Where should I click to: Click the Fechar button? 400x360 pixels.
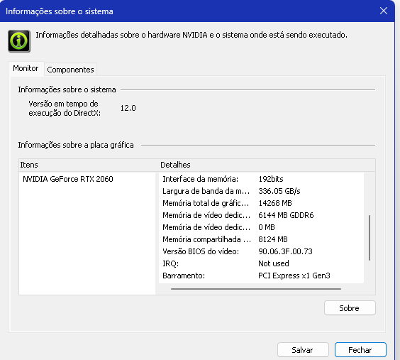tap(360, 349)
